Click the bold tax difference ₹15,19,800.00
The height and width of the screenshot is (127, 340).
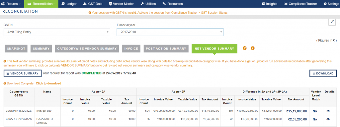click(x=297, y=111)
